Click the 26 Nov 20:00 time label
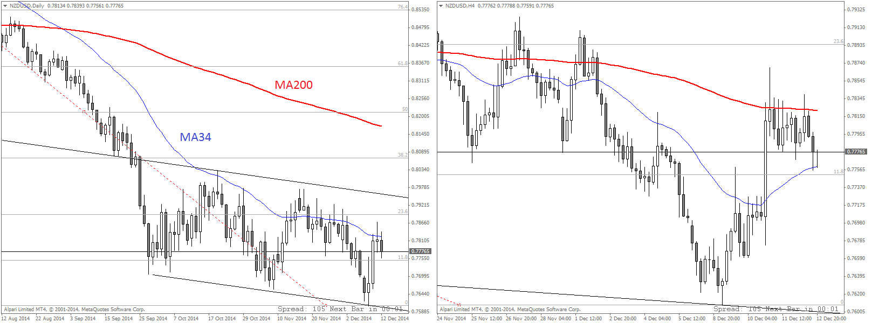Screen dimensions: 872x323 pyautogui.click(x=521, y=319)
